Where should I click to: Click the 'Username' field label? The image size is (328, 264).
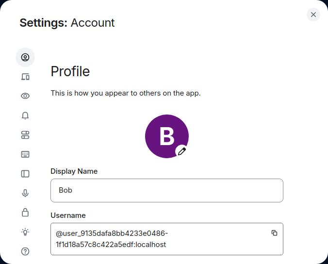pyautogui.click(x=68, y=215)
